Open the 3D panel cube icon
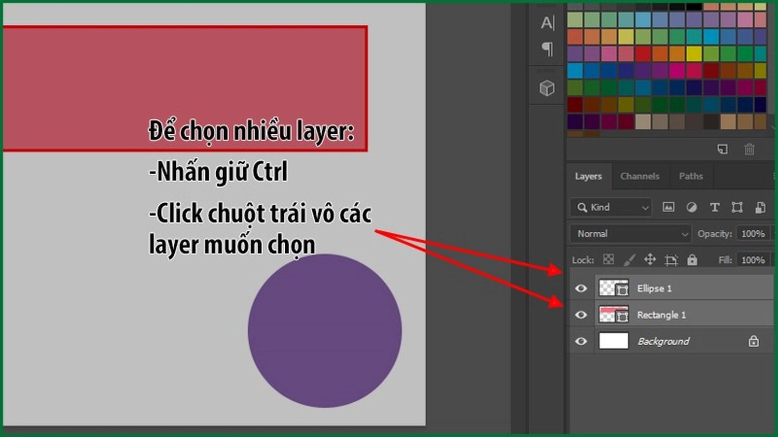 point(547,88)
